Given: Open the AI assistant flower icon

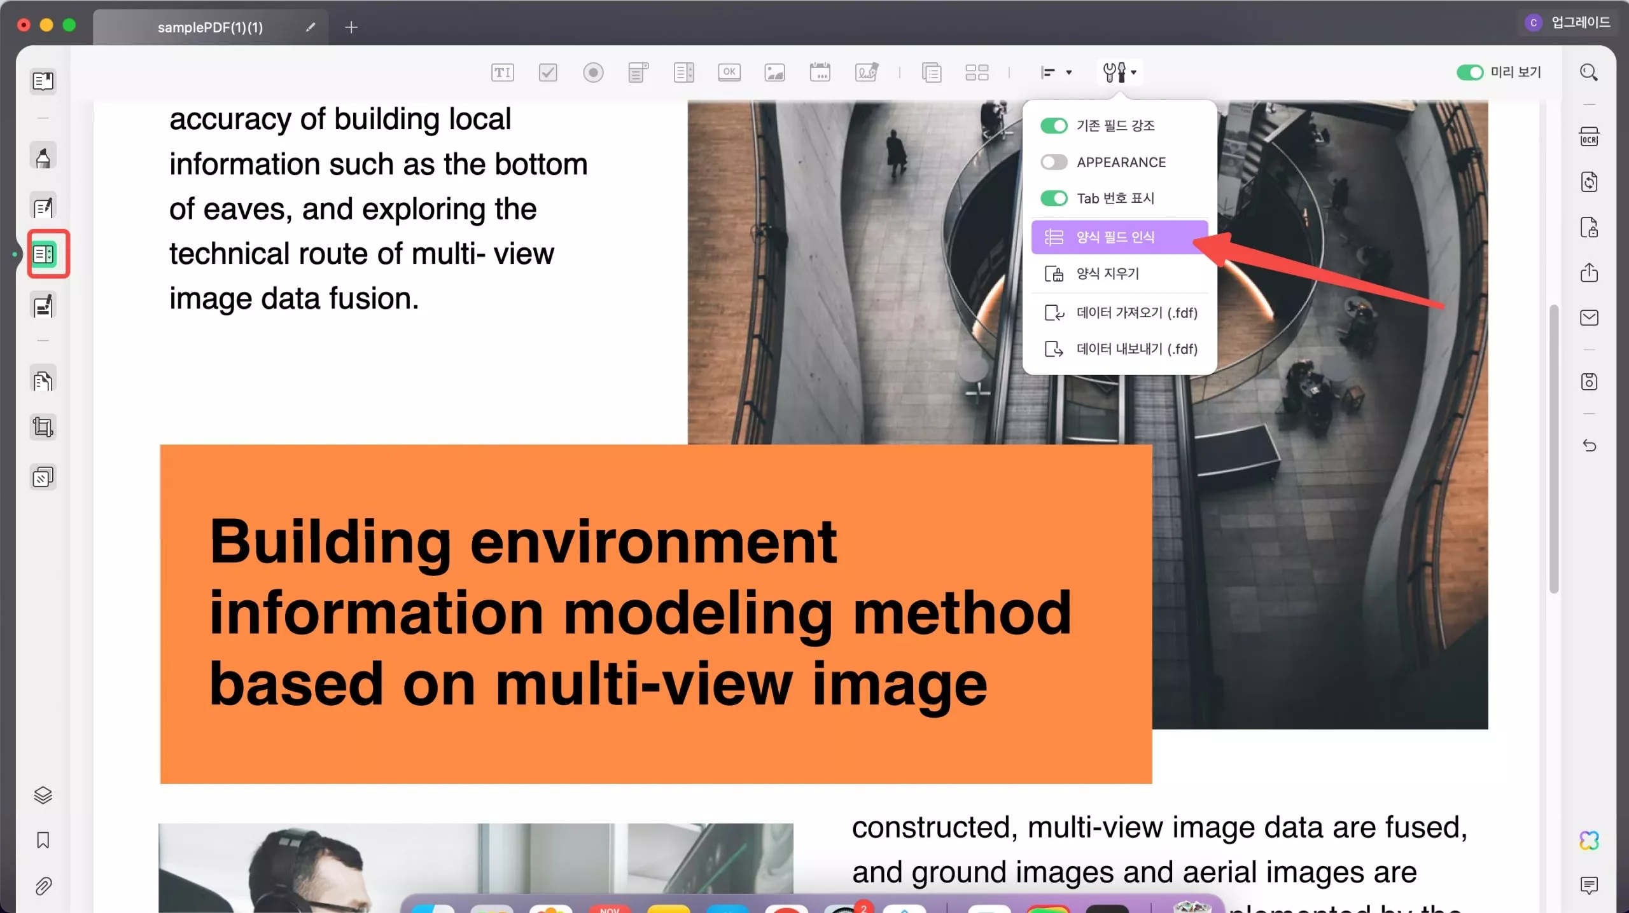Looking at the screenshot, I should 1589,841.
